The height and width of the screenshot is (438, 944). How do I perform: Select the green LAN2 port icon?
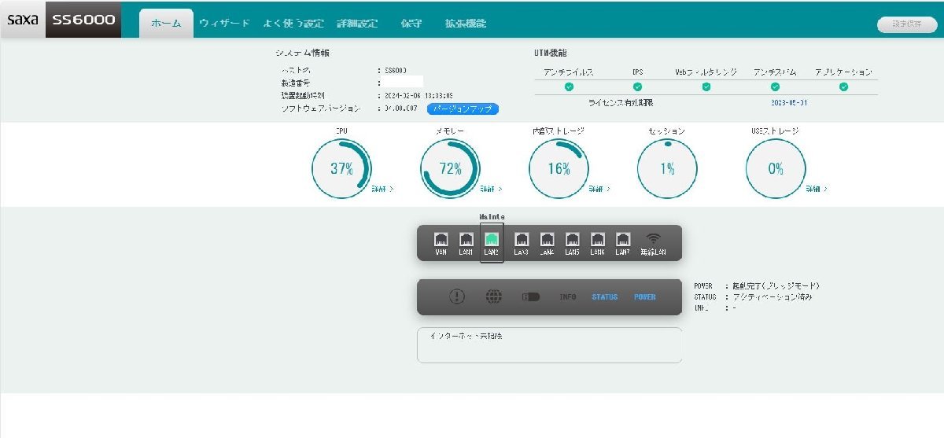[x=492, y=238]
